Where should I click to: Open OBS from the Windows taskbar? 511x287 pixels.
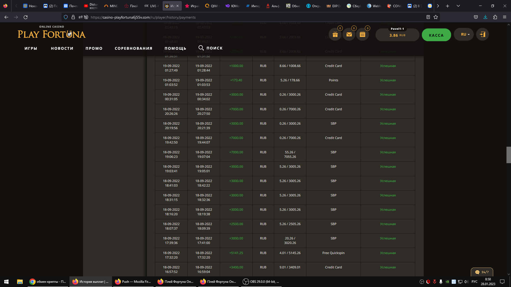(x=261, y=282)
